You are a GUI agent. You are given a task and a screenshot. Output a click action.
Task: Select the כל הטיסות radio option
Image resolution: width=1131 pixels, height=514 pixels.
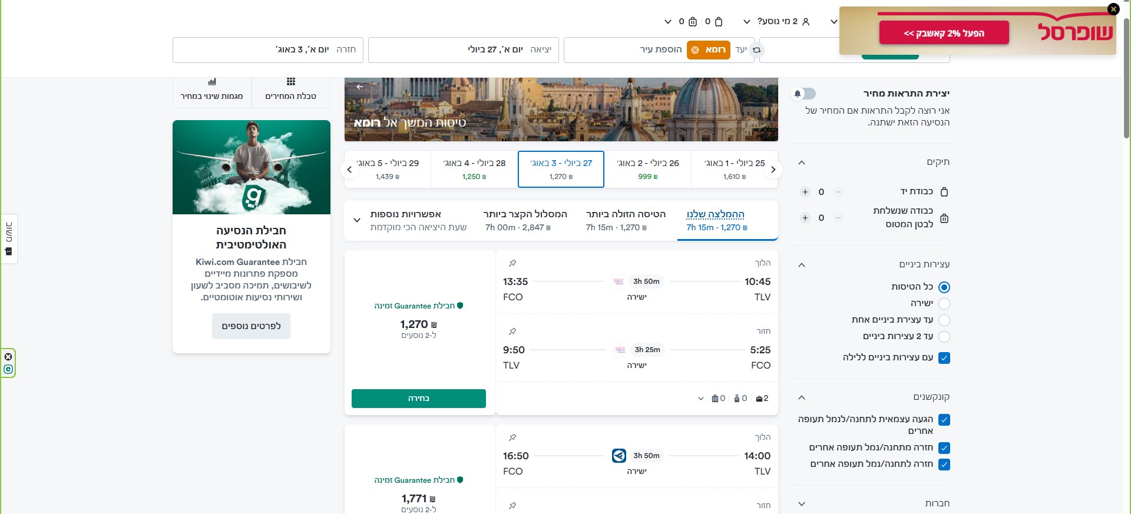tap(944, 287)
